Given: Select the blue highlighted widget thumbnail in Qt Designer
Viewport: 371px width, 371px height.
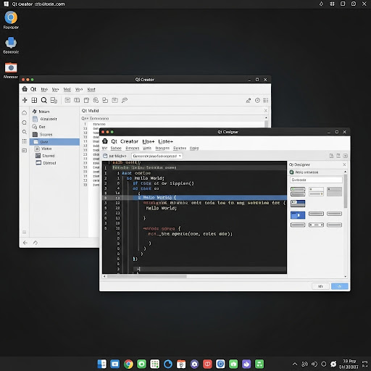Looking at the screenshot, I should pos(298,214).
